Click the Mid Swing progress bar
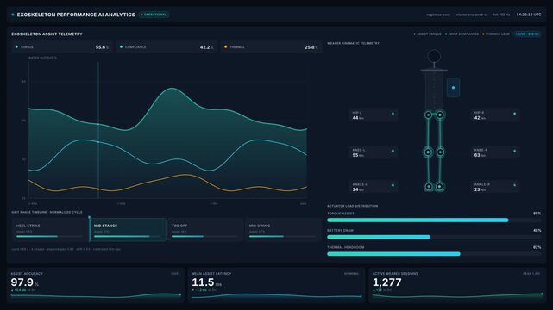 tap(282, 237)
